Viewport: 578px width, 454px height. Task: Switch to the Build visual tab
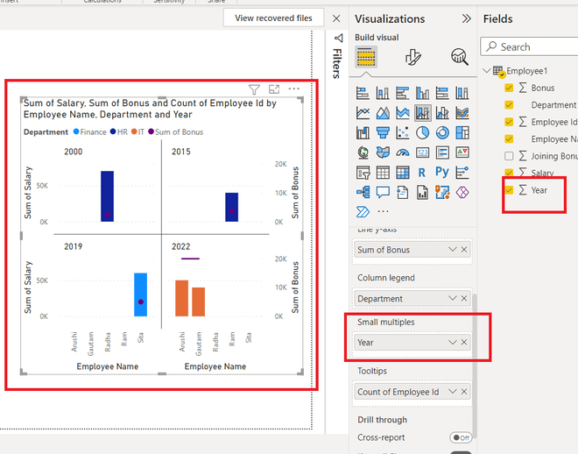366,57
